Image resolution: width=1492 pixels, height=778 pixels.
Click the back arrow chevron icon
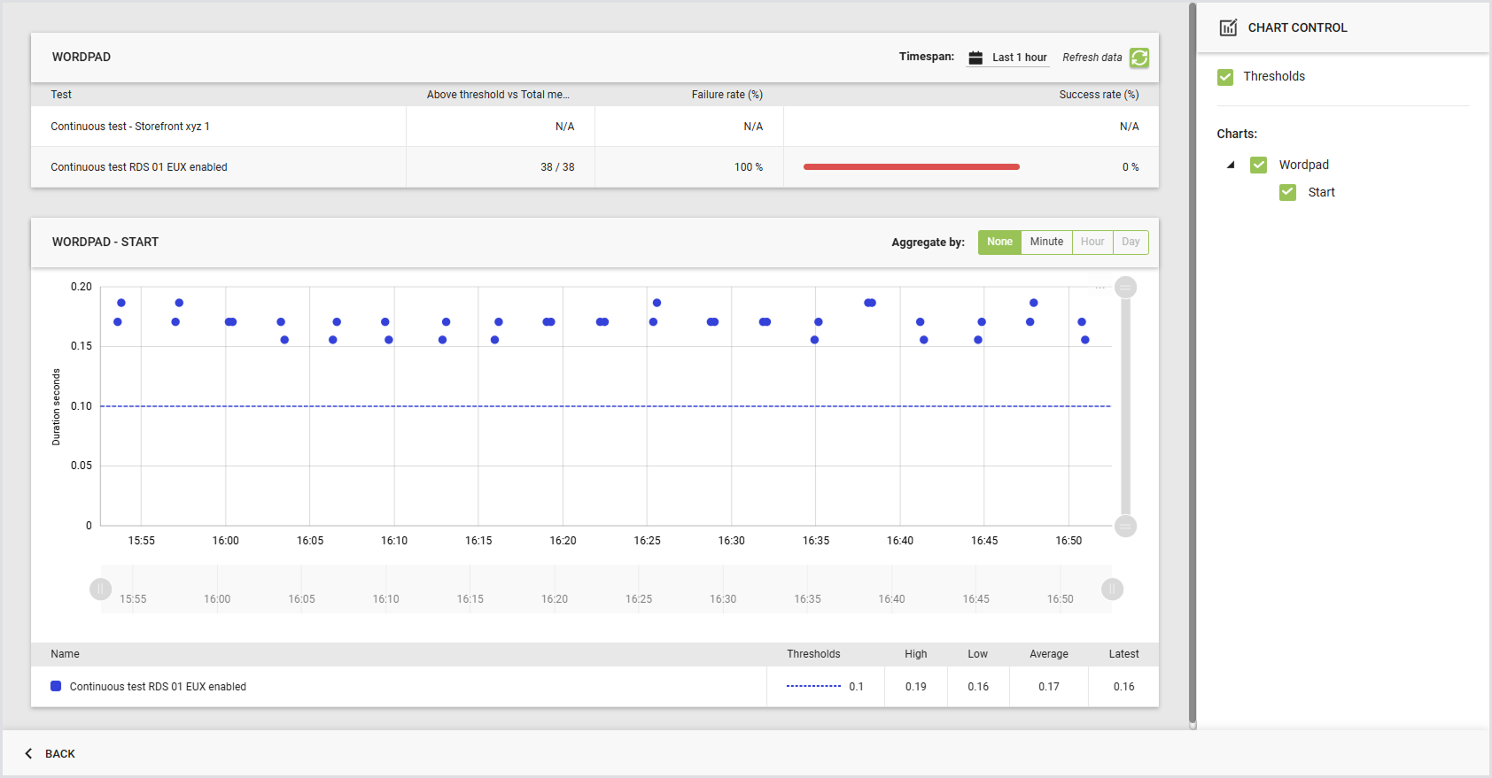(28, 753)
